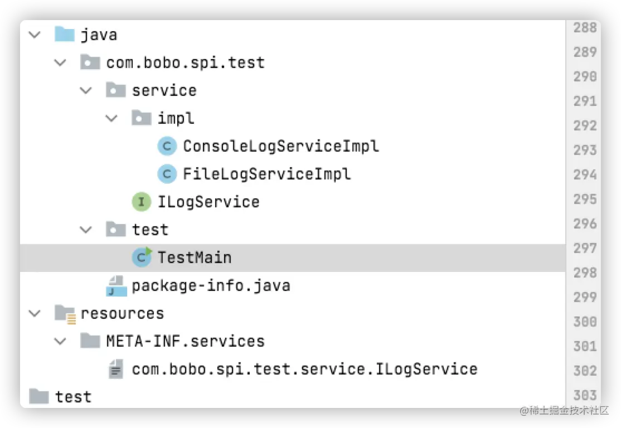Select ConsoleLogServiceImpl in the tree
Screen dimensions: 621x428
281,146
